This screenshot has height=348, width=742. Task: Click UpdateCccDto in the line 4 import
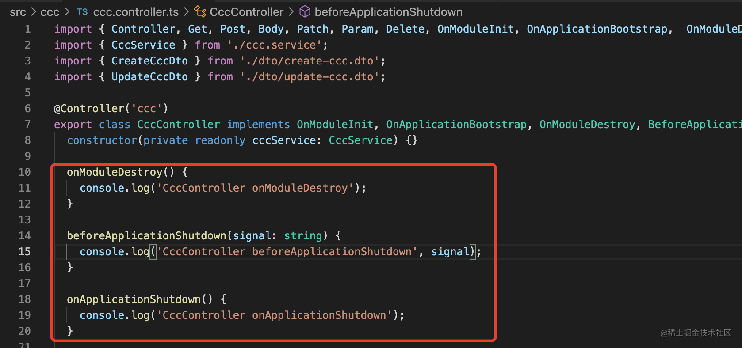click(x=149, y=77)
